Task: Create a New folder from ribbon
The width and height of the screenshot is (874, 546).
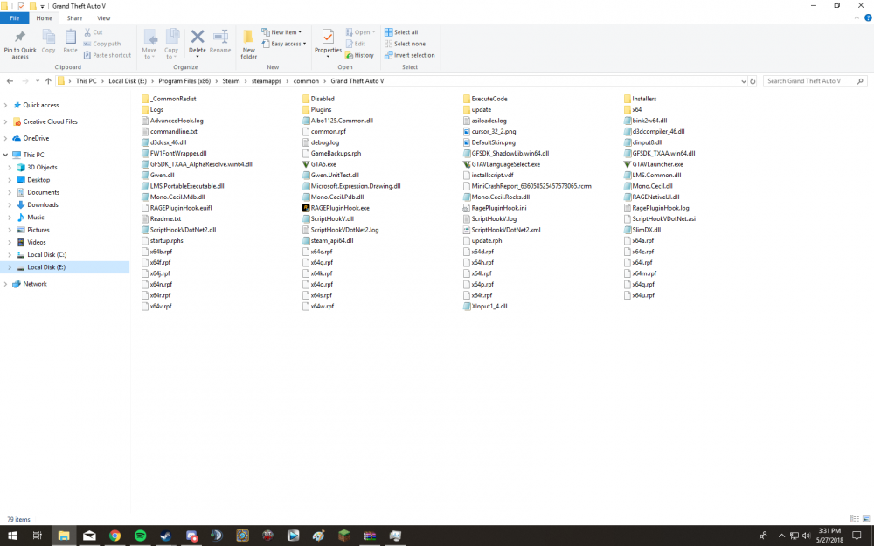Action: coord(248,45)
